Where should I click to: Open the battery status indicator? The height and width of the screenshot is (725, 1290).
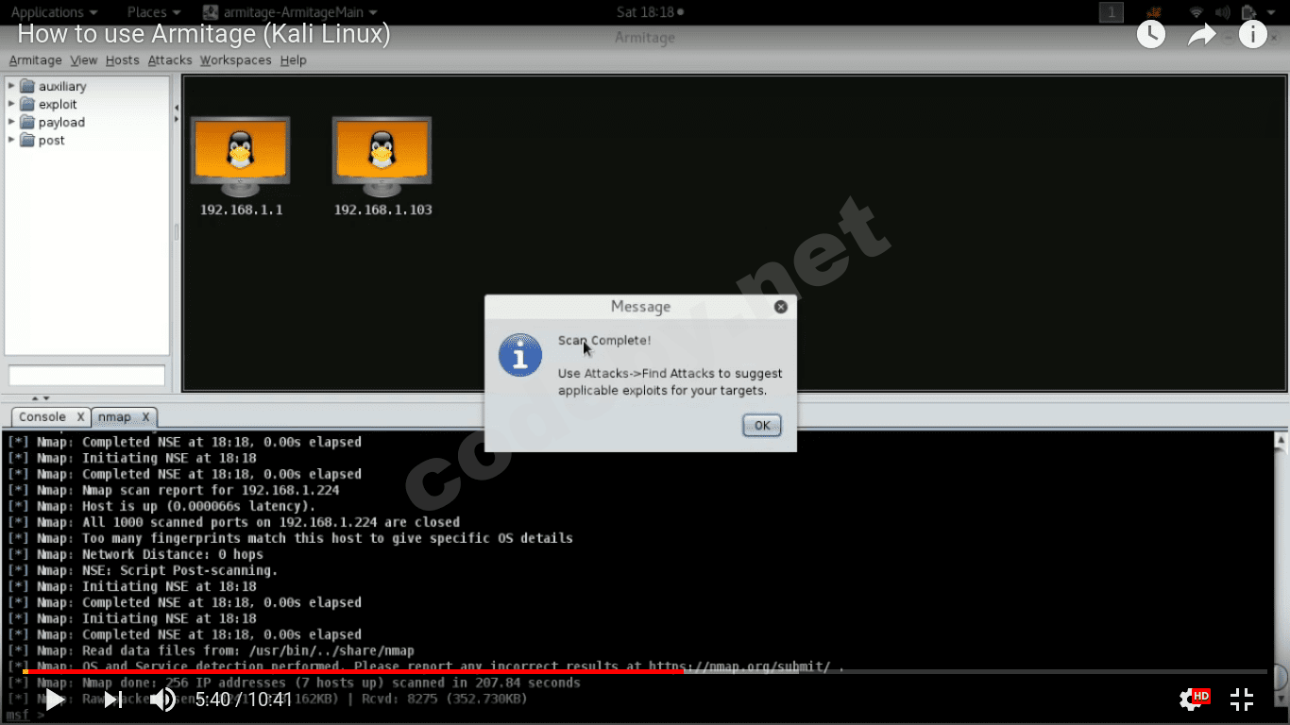click(x=1248, y=12)
